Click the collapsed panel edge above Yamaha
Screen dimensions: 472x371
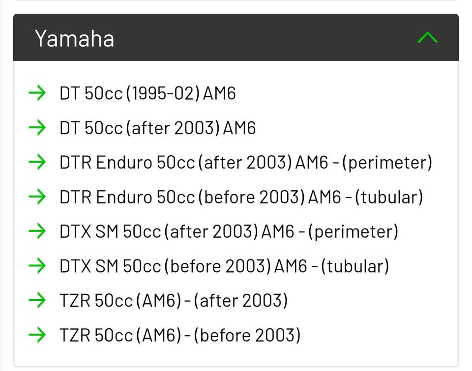(236, 1)
